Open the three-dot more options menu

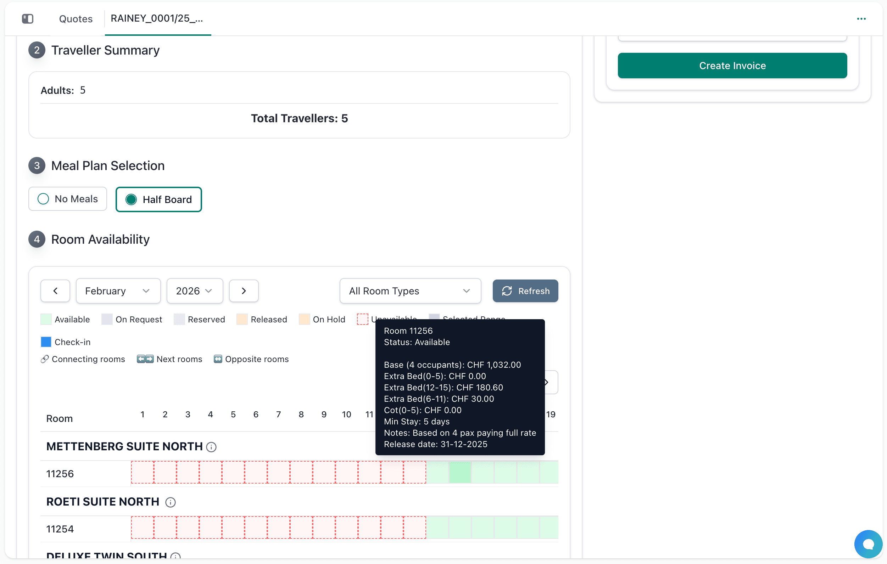pos(861,18)
